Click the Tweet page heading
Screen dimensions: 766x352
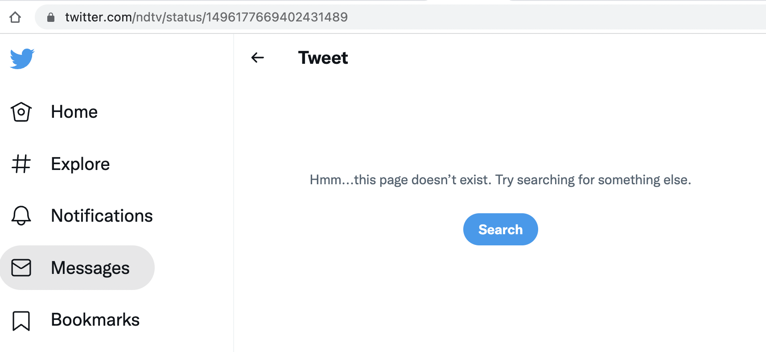pos(323,58)
